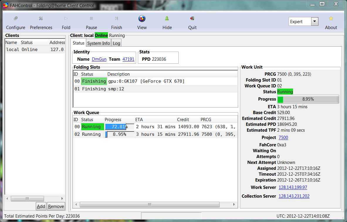Open the DmGun name link
The image size is (347, 222).
click(x=99, y=59)
